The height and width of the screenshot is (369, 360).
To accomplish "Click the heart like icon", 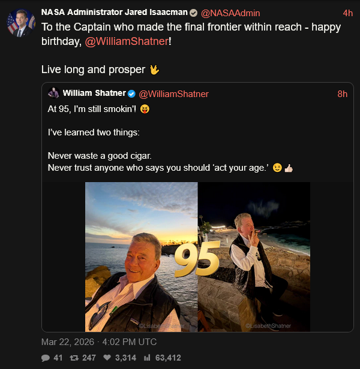I will click(108, 358).
